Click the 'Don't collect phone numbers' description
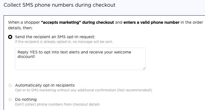The width and height of the screenshot is (205, 110). click(x=39, y=104)
